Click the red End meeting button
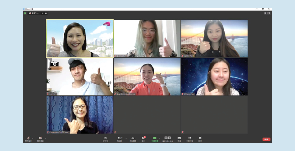295x151 pixels. [266, 139]
